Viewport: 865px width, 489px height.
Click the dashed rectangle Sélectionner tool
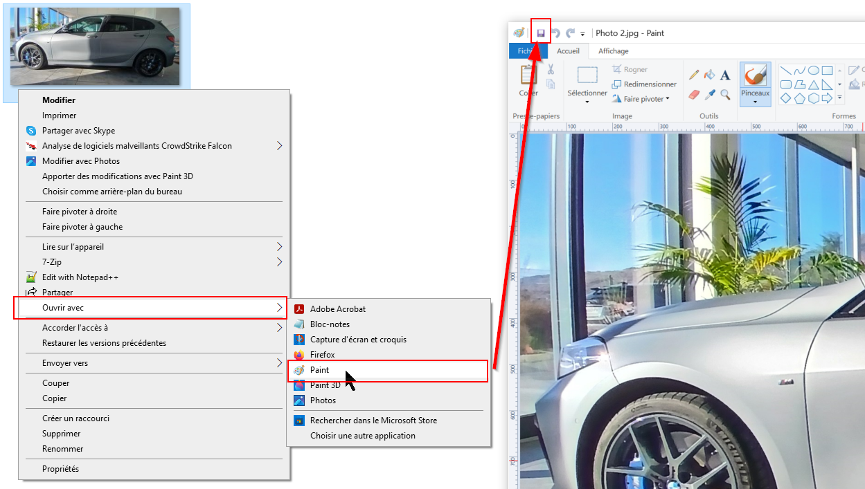click(x=587, y=75)
